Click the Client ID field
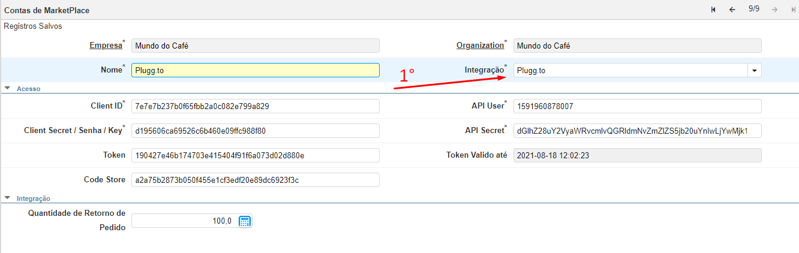799x253 pixels. pyautogui.click(x=255, y=106)
